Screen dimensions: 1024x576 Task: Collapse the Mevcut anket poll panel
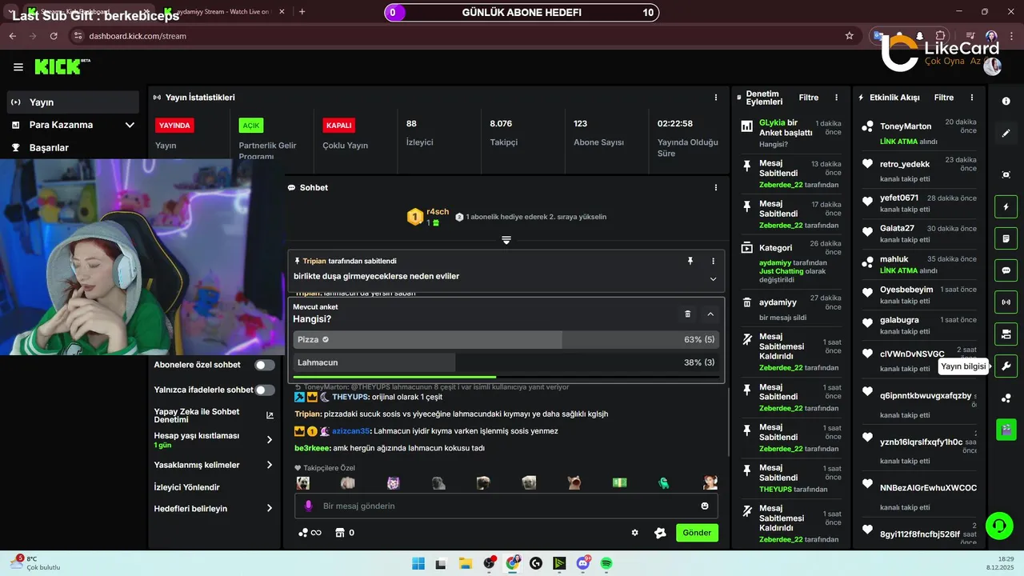click(x=710, y=314)
